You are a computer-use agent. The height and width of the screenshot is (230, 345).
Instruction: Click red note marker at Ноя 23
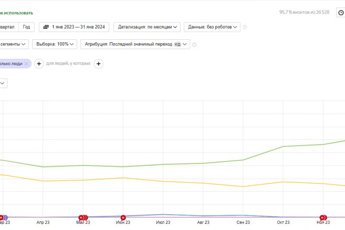coord(323,218)
